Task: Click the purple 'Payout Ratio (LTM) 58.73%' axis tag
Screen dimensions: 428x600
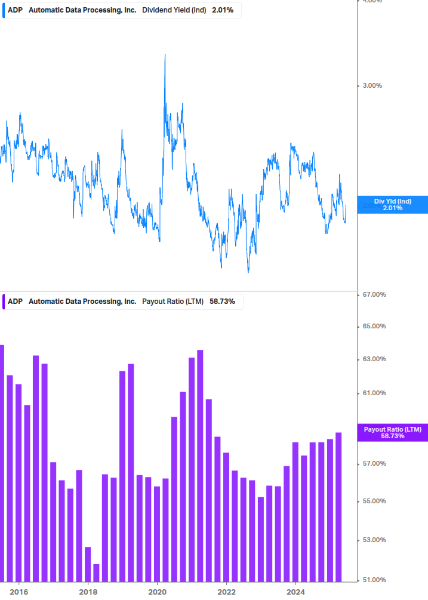Action: point(393,433)
